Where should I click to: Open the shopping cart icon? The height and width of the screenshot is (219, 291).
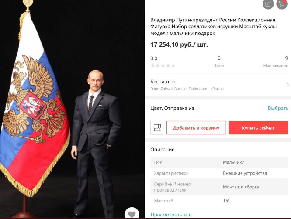tap(282, 3)
